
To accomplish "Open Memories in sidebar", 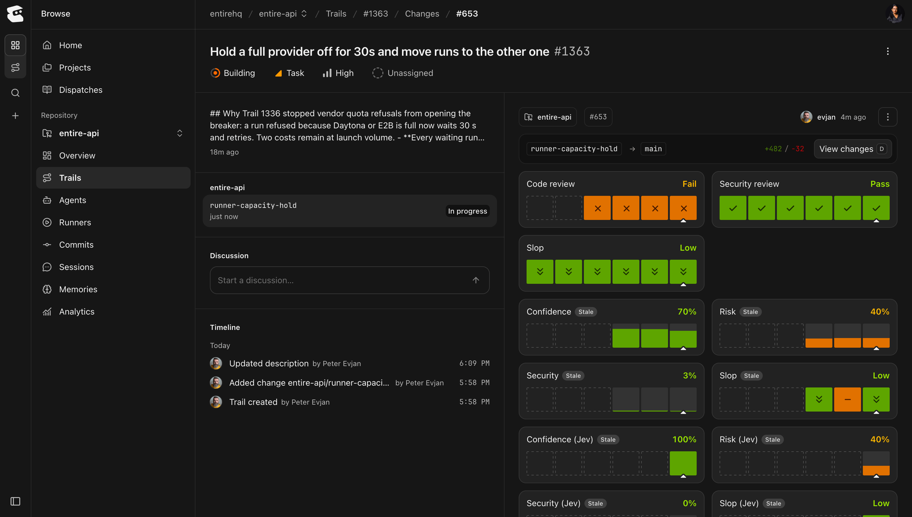I will [113, 290].
